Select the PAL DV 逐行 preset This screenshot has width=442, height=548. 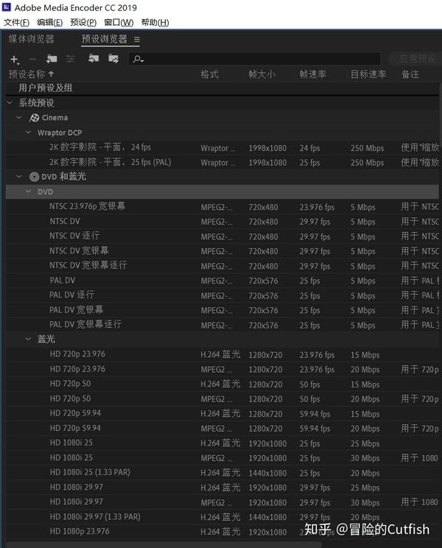click(222, 295)
